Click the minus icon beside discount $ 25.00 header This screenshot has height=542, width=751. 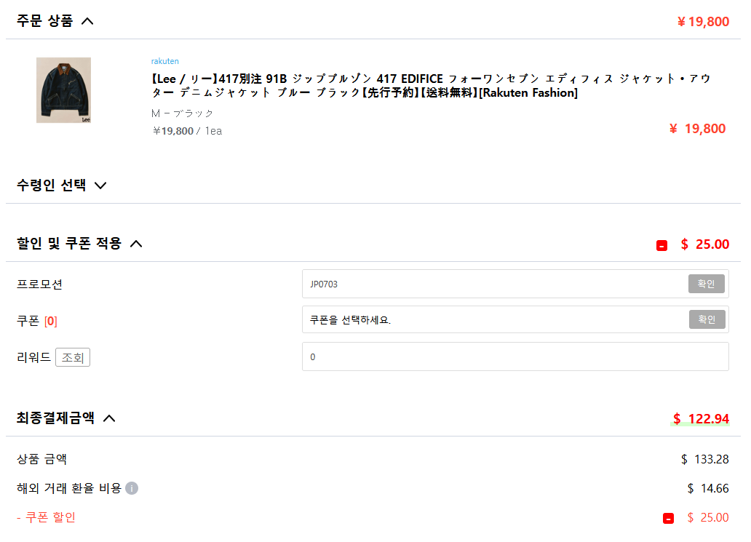pos(662,246)
